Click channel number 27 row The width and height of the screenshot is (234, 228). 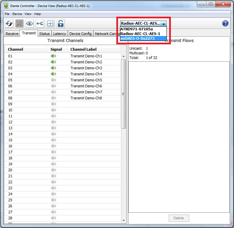[62, 212]
